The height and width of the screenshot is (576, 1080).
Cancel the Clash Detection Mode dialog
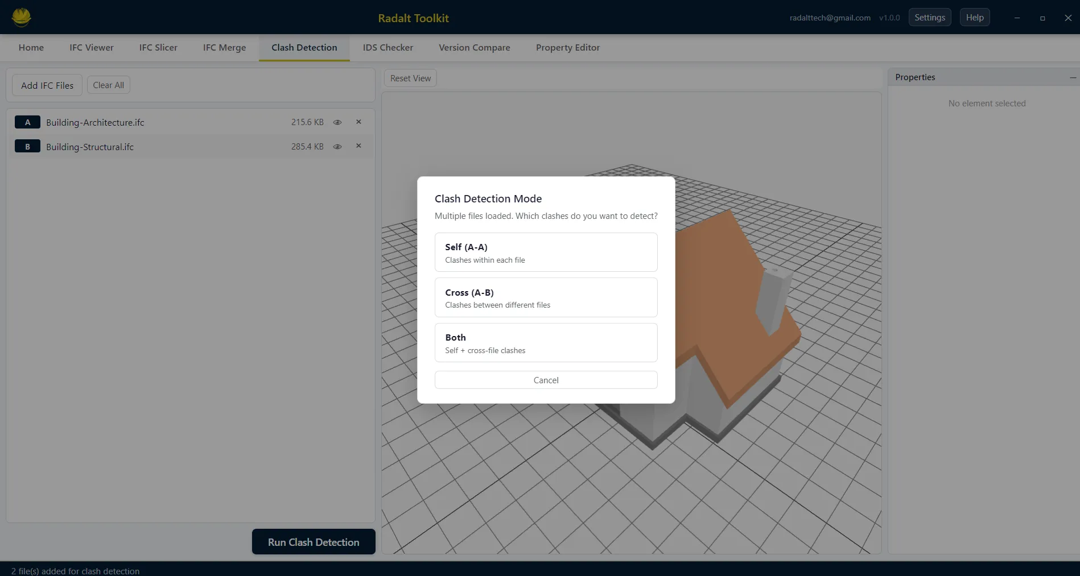(x=546, y=380)
